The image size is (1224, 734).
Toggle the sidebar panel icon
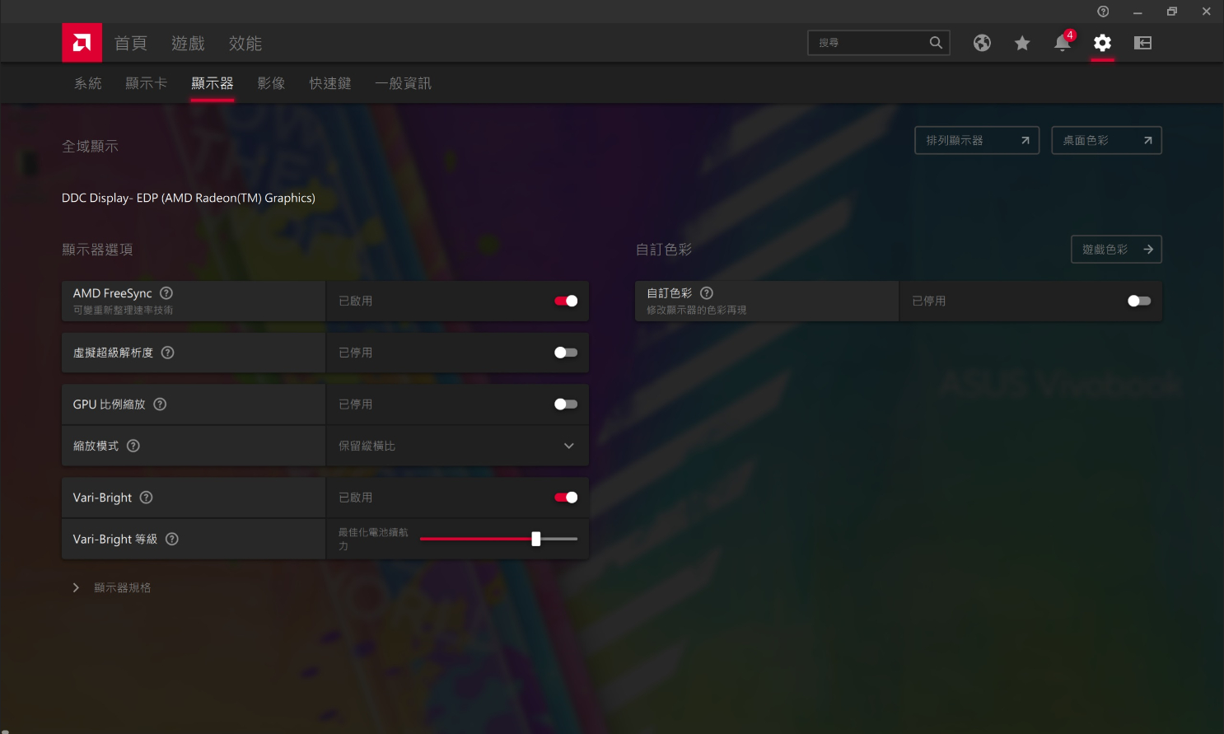[1142, 43]
